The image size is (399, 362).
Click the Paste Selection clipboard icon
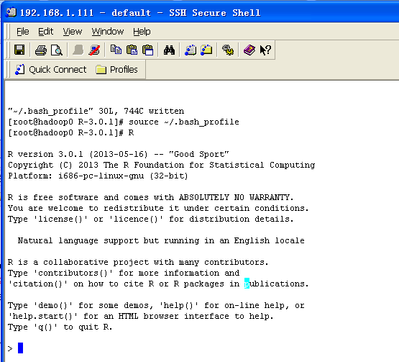tap(148, 50)
